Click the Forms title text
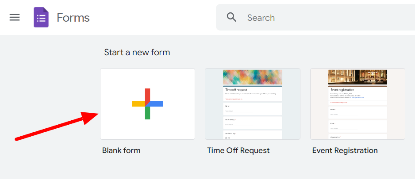 pos(73,18)
